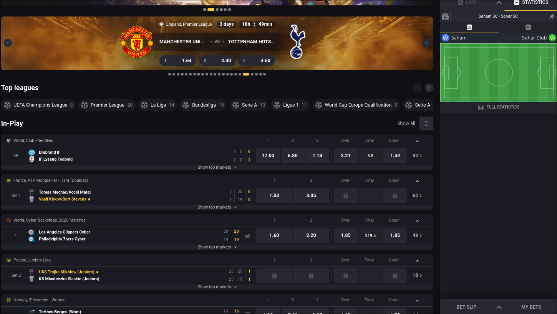The width and height of the screenshot is (557, 314).
Task: Switch to the MY BETS tab
Action: [531, 307]
